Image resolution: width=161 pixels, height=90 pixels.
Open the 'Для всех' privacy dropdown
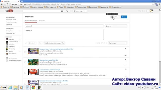click(x=116, y=26)
